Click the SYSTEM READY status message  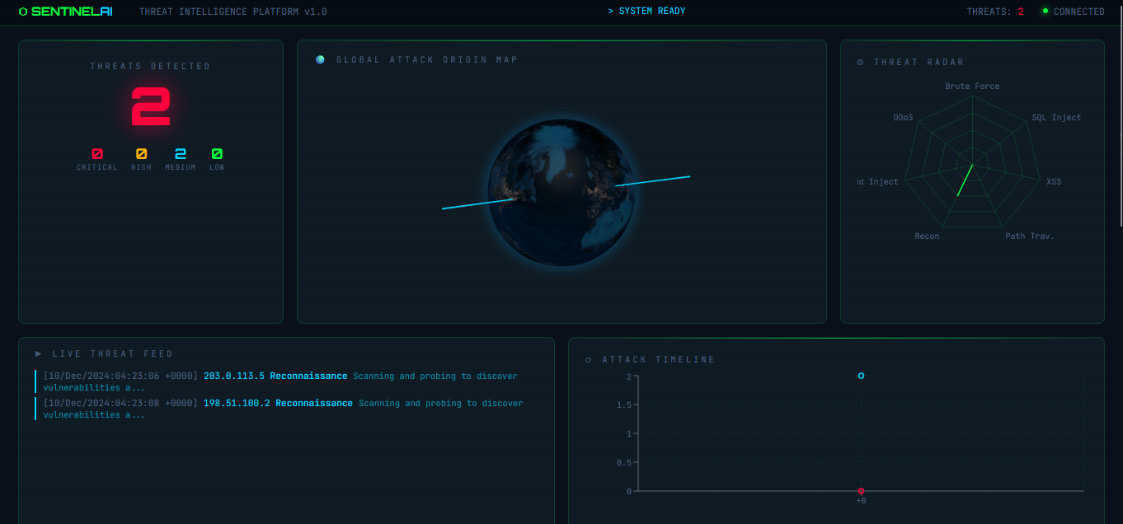point(646,11)
